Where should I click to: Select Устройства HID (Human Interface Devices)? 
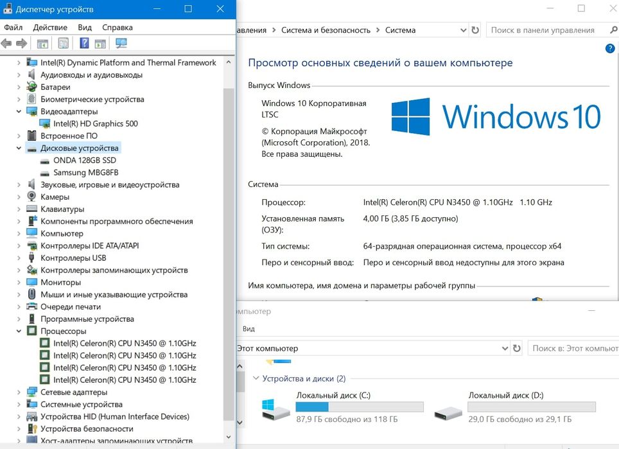(115, 416)
